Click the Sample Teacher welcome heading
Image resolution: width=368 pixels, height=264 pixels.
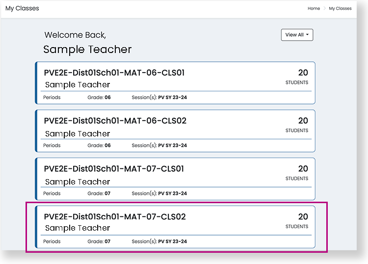(87, 50)
